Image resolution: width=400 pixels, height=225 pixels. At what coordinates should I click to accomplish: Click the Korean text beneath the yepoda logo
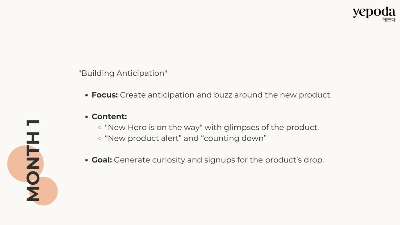tap(389, 20)
